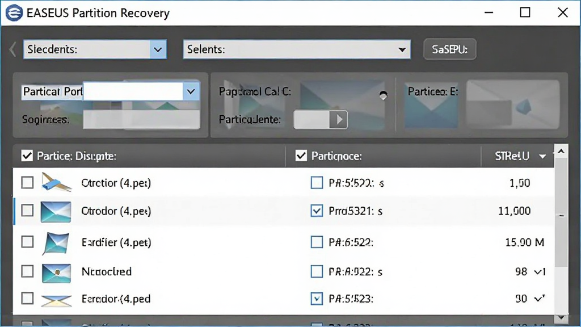Click the scrollbar up arrow

(x=561, y=151)
